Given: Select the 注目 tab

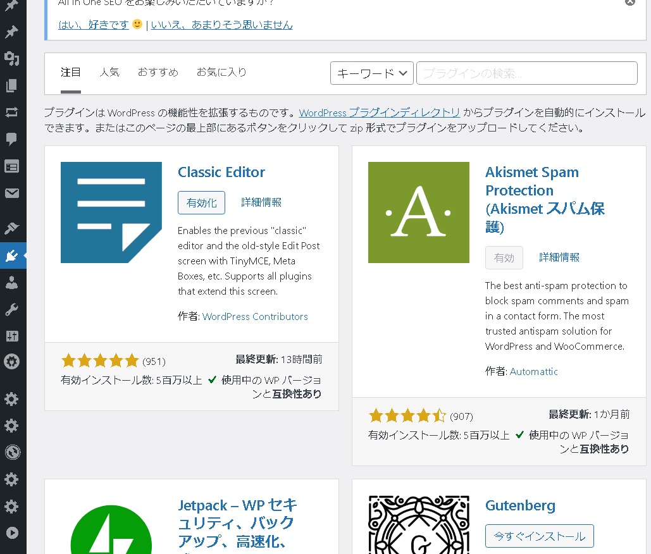Looking at the screenshot, I should pyautogui.click(x=71, y=73).
